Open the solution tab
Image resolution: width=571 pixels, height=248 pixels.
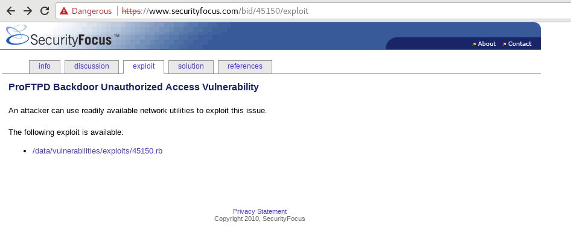coord(191,67)
